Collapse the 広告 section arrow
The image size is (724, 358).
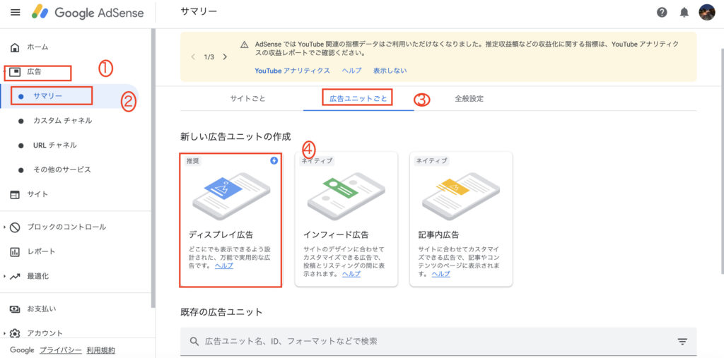pyautogui.click(x=5, y=71)
